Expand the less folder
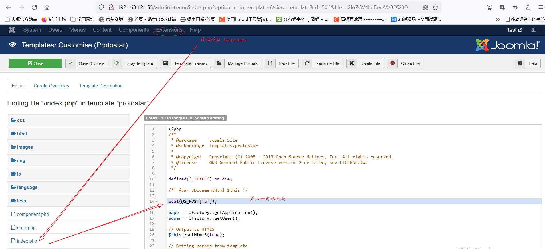Image resolution: width=545 pixels, height=249 pixels. (68, 201)
